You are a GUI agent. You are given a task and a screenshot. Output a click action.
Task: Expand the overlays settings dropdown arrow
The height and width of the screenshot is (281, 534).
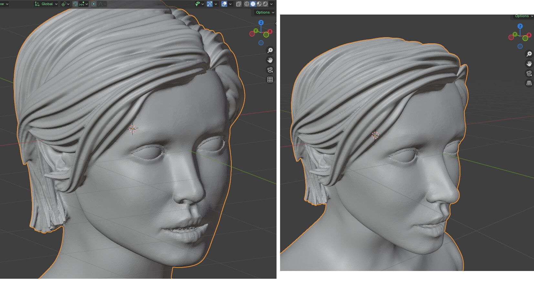[x=230, y=4]
